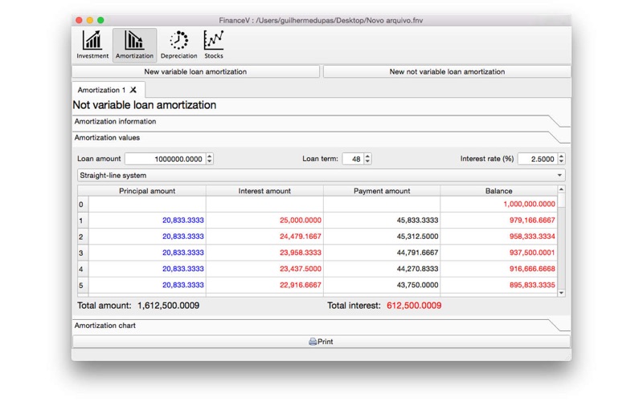Click balance cell 895,833.3335
The width and height of the screenshot is (643, 401).
coord(498,286)
